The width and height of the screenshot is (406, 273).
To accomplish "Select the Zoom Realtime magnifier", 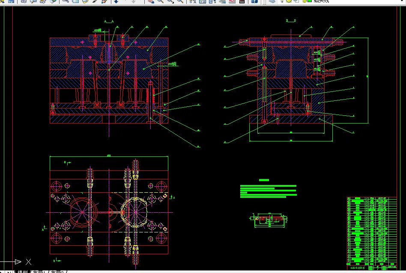I will (x=160, y=1).
